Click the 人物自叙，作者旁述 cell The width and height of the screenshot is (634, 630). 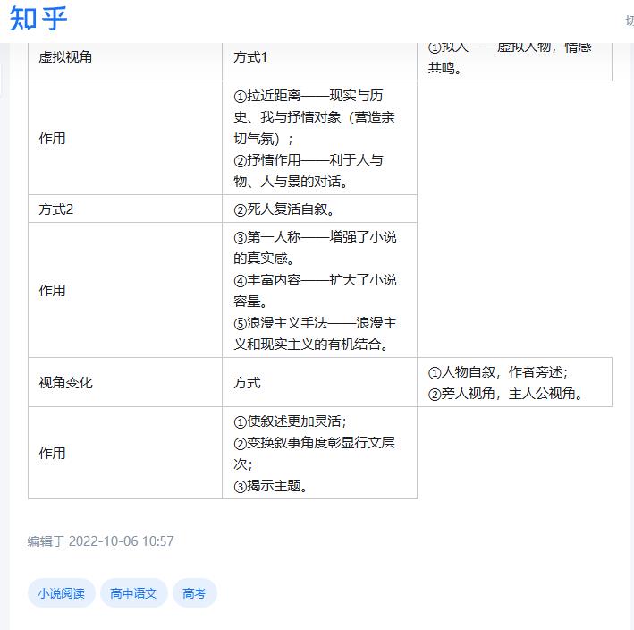[514, 382]
